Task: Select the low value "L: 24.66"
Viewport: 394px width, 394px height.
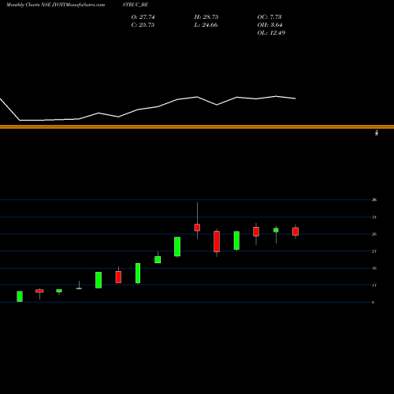Action: (x=206, y=24)
